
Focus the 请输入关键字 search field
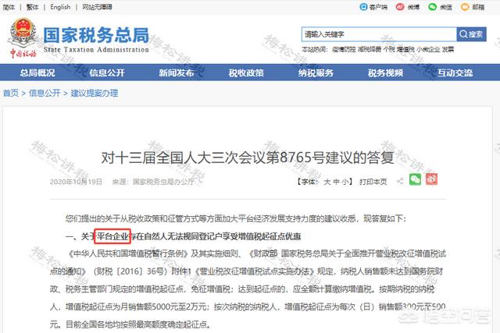(379, 34)
